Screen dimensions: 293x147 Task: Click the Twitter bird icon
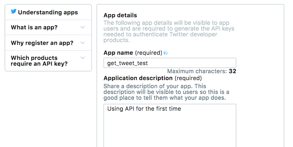pyautogui.click(x=14, y=11)
